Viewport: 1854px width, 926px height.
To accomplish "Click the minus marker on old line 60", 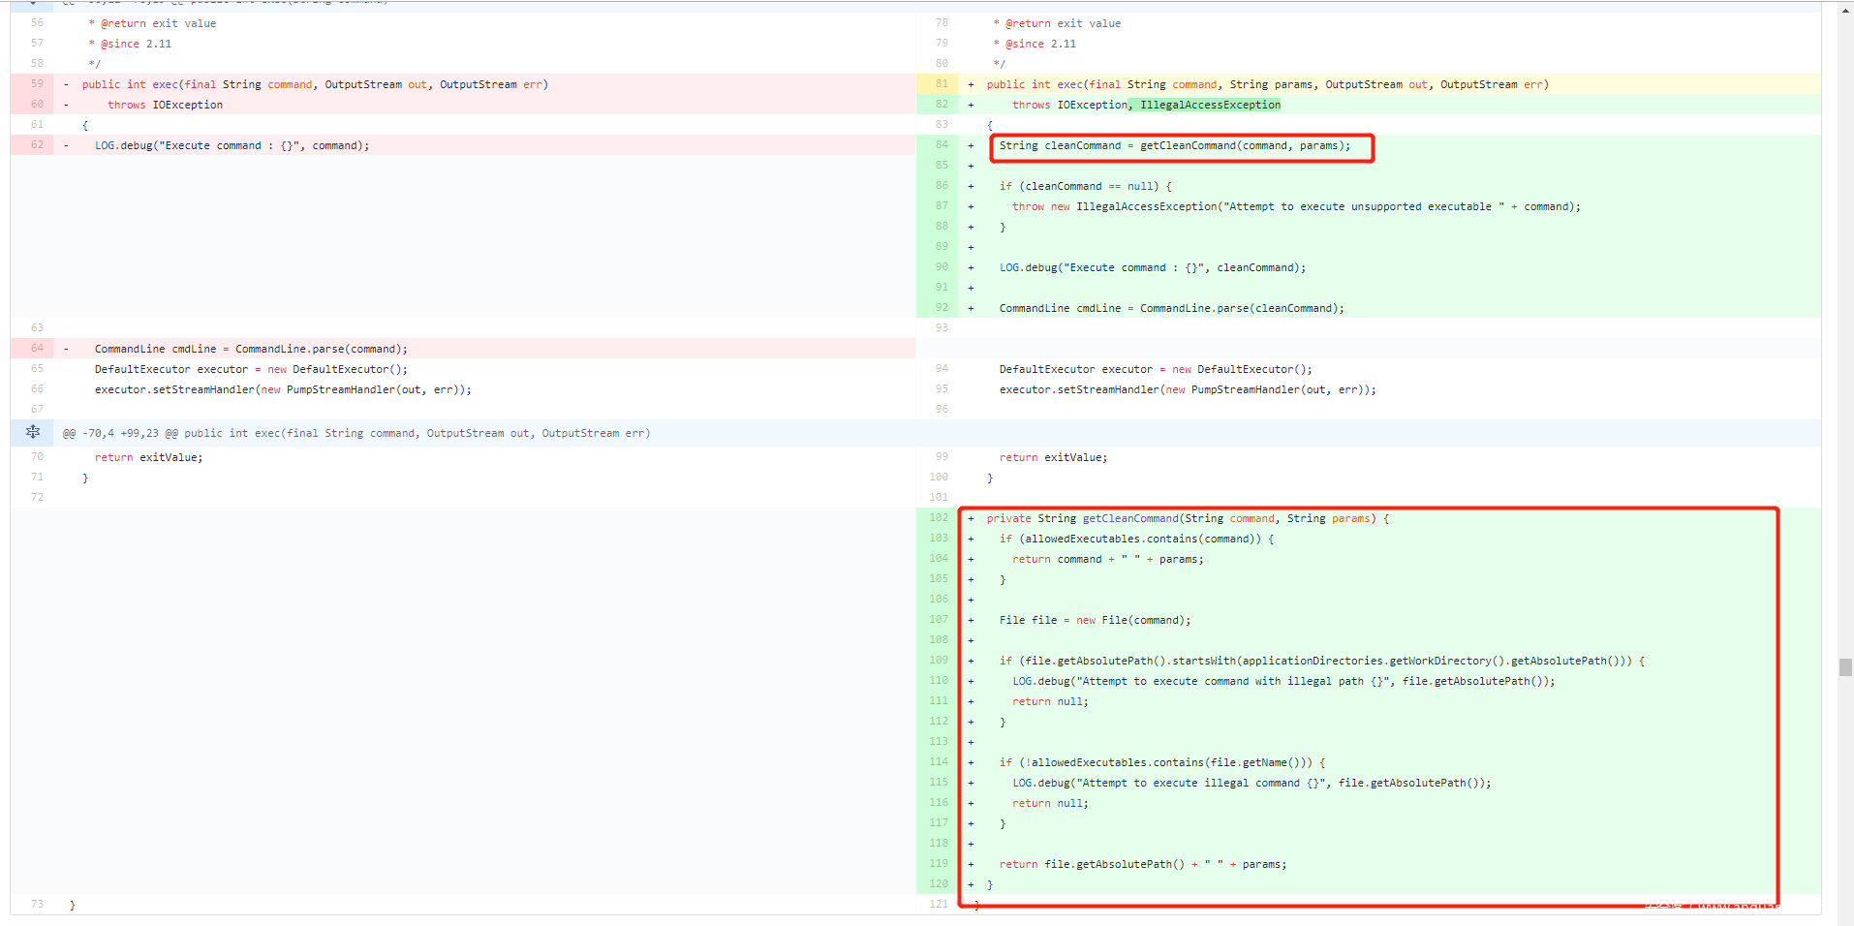I will tap(66, 105).
